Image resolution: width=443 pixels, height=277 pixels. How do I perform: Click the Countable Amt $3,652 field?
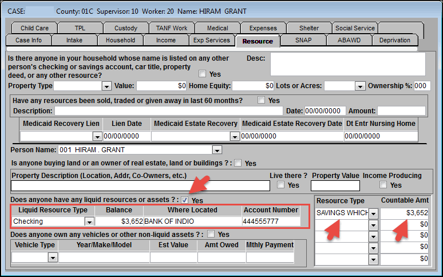coord(404,213)
